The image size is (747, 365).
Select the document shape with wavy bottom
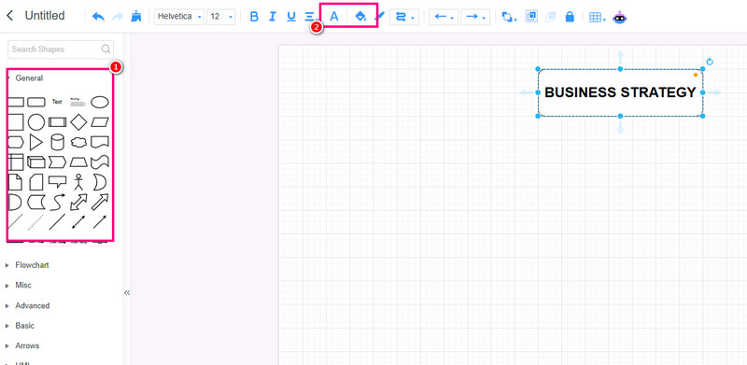[100, 142]
